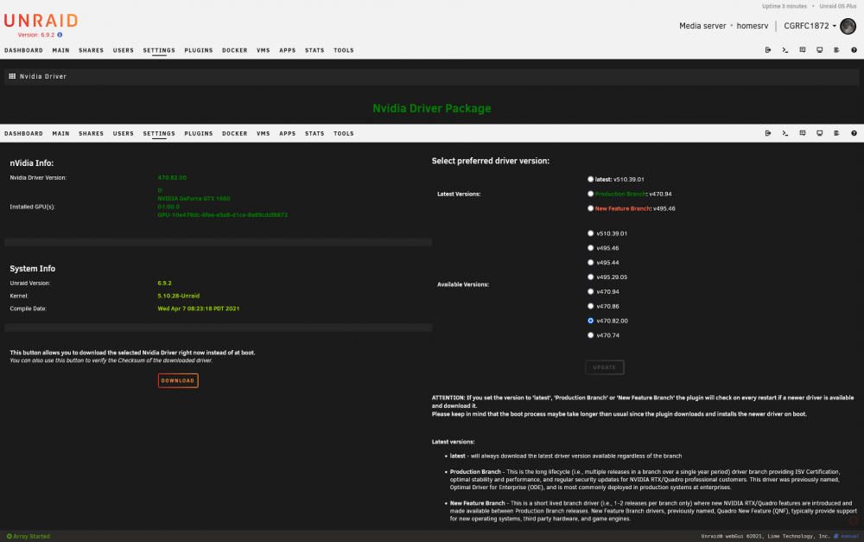The width and height of the screenshot is (864, 542).
Task: Select the Production Branch v470.94 radio option
Action: 590,194
